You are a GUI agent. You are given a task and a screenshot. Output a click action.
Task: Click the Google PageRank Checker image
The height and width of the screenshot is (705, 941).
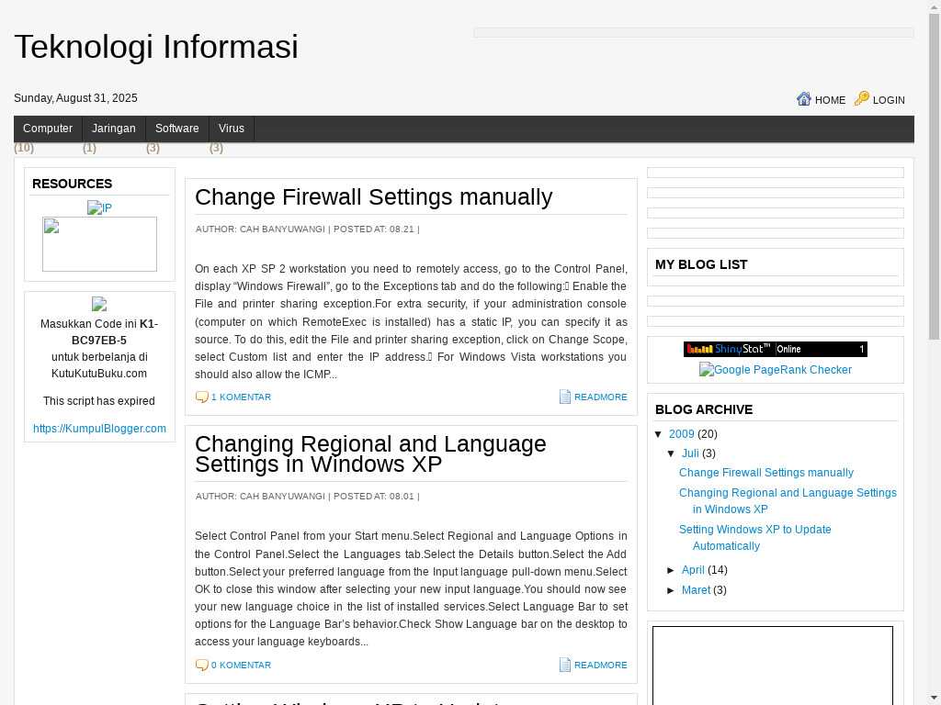tap(776, 370)
